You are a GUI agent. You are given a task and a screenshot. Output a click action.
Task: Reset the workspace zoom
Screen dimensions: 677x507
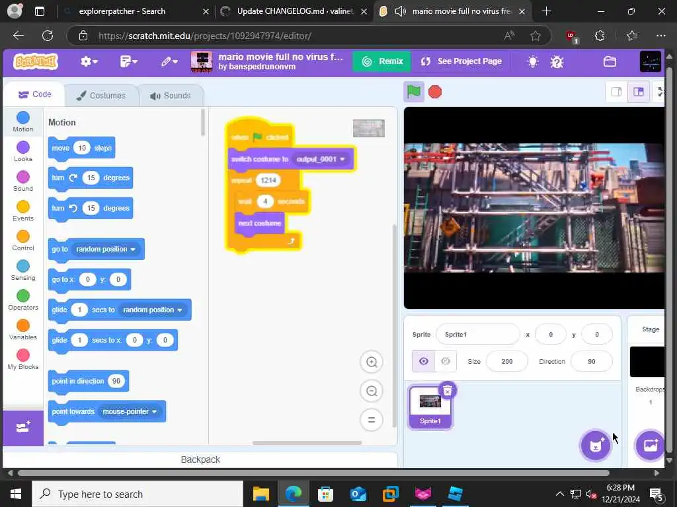pos(372,420)
